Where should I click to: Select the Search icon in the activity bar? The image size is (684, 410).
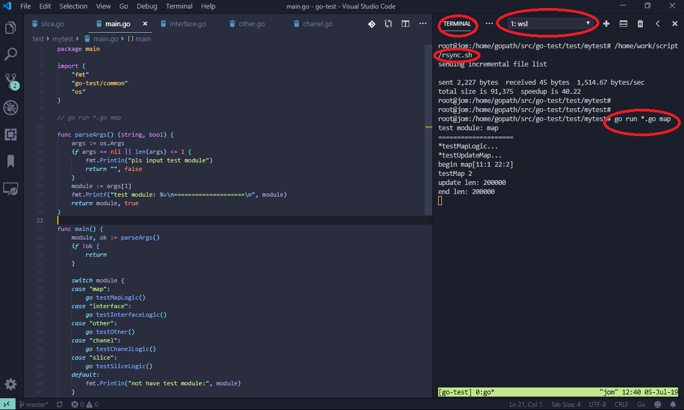coord(10,54)
